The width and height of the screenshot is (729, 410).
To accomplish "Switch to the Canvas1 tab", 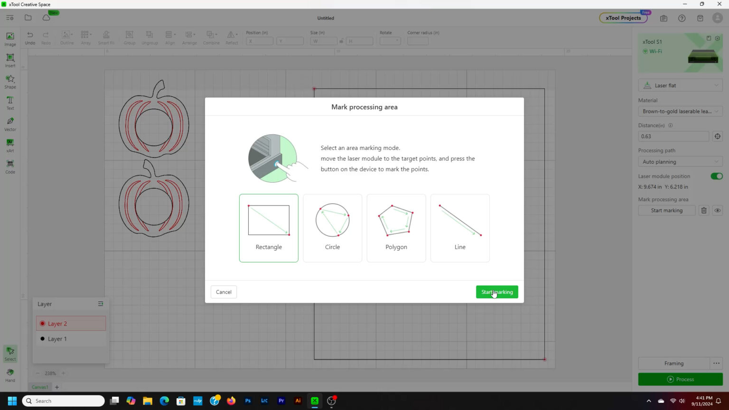I will click(x=40, y=387).
